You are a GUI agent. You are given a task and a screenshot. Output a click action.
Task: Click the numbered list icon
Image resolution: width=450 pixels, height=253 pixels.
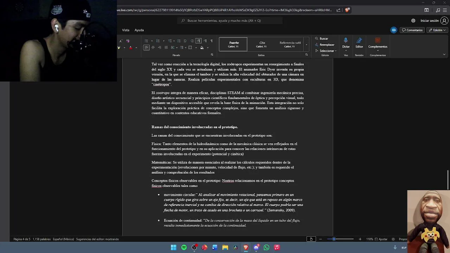[x=158, y=41]
